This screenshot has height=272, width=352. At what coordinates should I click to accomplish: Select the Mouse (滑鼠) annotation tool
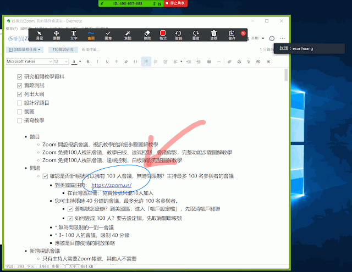[40, 35]
